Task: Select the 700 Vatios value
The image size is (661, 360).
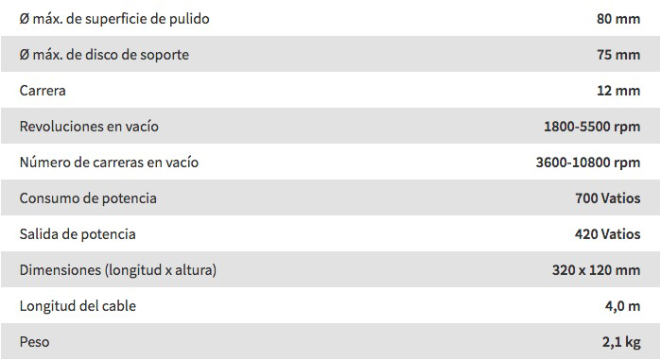Action: click(x=608, y=198)
